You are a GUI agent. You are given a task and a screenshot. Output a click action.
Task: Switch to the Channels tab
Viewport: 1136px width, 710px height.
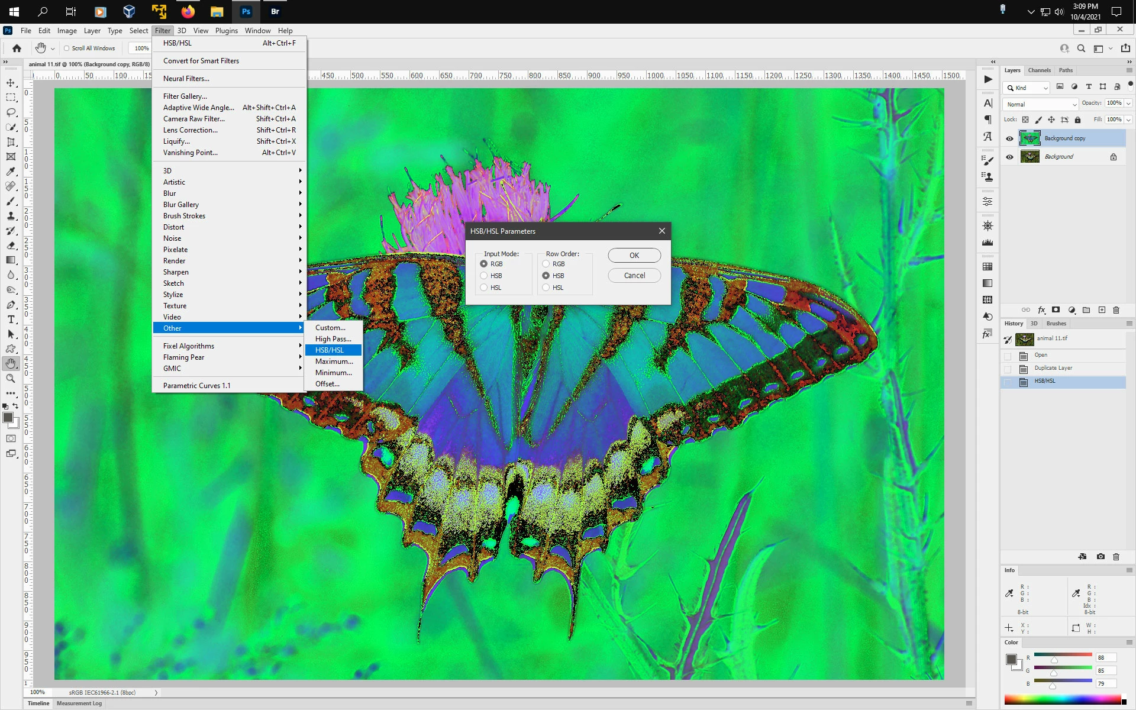click(1039, 70)
